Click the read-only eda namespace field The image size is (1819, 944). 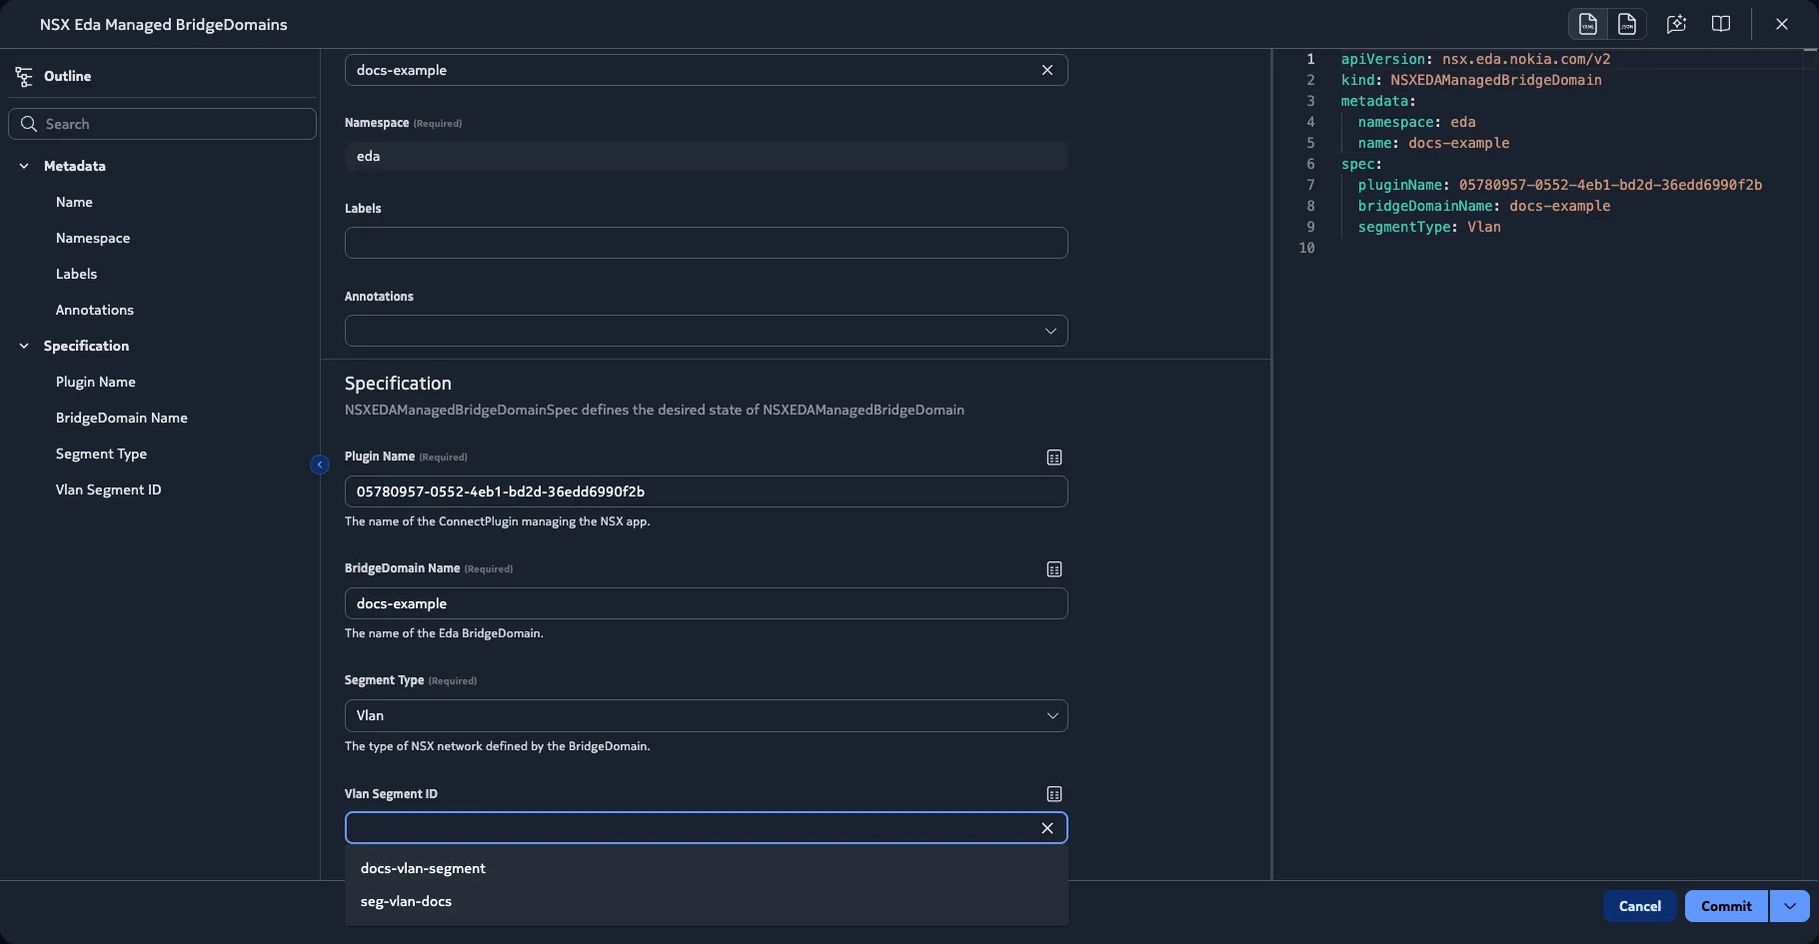[706, 156]
